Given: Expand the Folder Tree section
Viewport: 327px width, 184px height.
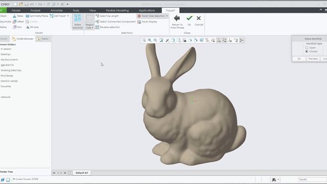Looking at the screenshot, I should click(7, 172).
